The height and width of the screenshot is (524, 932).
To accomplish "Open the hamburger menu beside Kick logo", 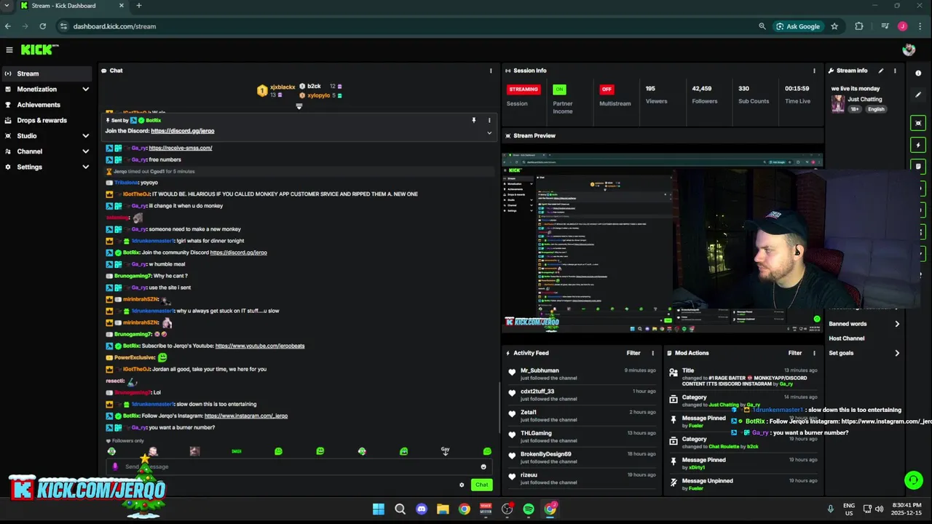I will (9, 49).
